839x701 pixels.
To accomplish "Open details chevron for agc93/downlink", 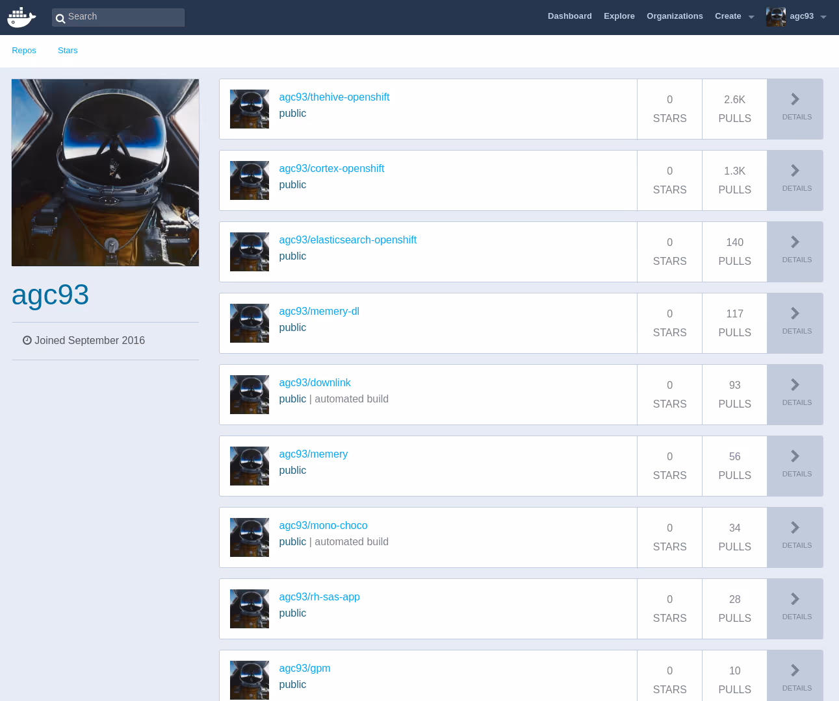I will tap(795, 386).
